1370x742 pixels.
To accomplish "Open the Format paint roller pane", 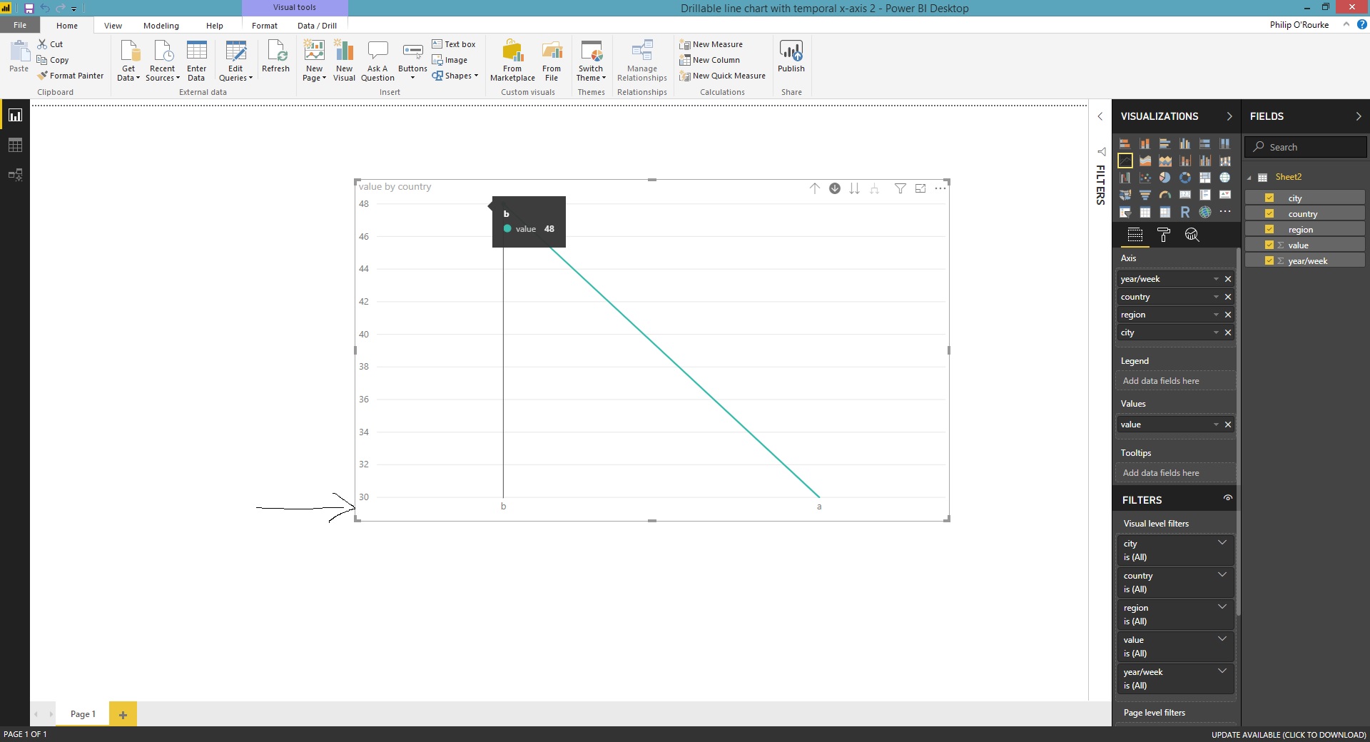I will coord(1164,235).
